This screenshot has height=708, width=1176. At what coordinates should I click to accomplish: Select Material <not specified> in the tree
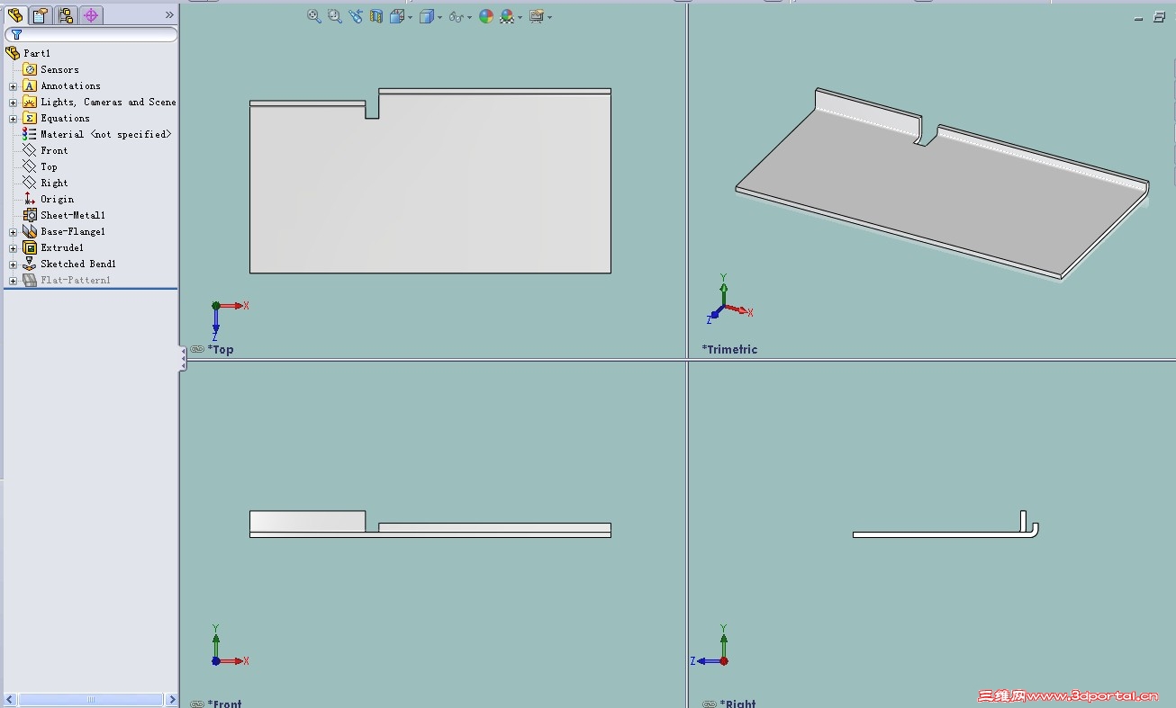click(x=105, y=134)
